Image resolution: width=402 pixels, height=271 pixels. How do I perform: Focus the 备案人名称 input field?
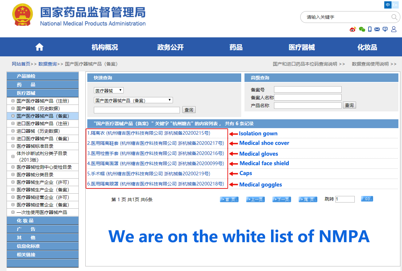pyautogui.click(x=308, y=97)
